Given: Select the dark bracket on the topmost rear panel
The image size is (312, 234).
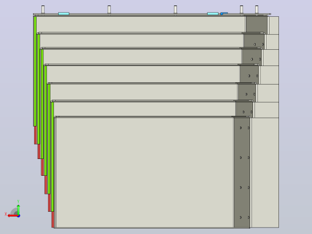Looking at the screenshot, I should pyautogui.click(x=257, y=24).
